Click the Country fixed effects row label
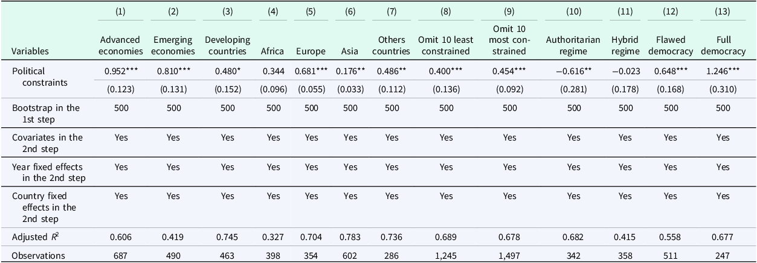This screenshot has width=757, height=263. [45, 208]
